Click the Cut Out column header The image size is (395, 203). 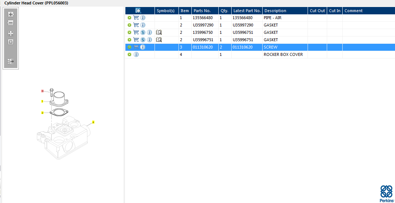318,11
